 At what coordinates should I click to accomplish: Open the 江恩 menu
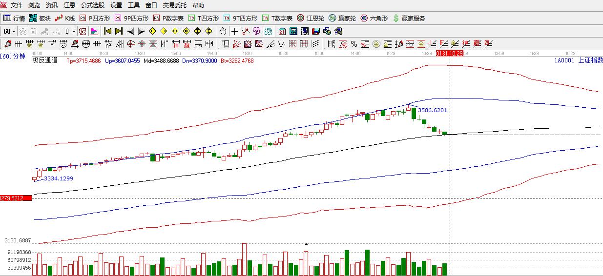(x=69, y=5)
